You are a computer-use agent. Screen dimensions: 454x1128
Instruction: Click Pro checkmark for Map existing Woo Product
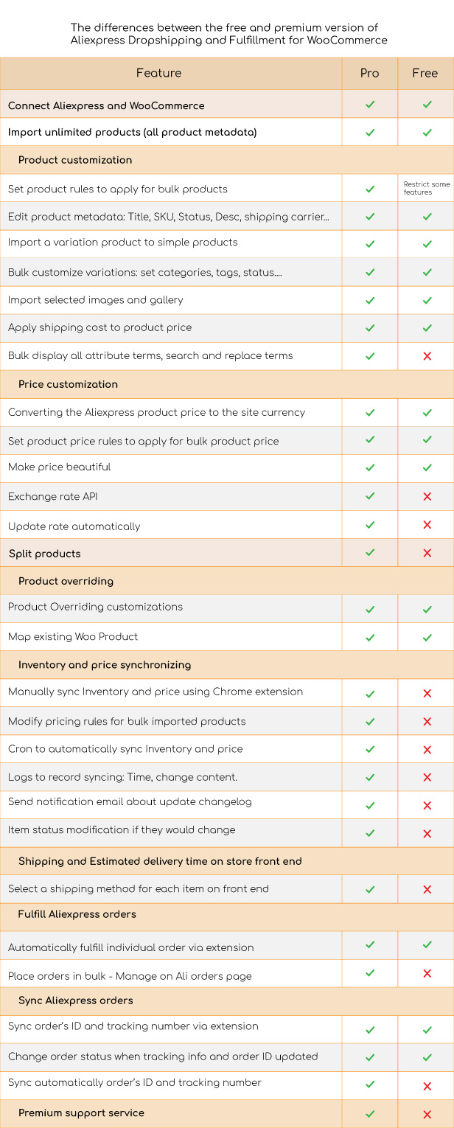pos(370,637)
